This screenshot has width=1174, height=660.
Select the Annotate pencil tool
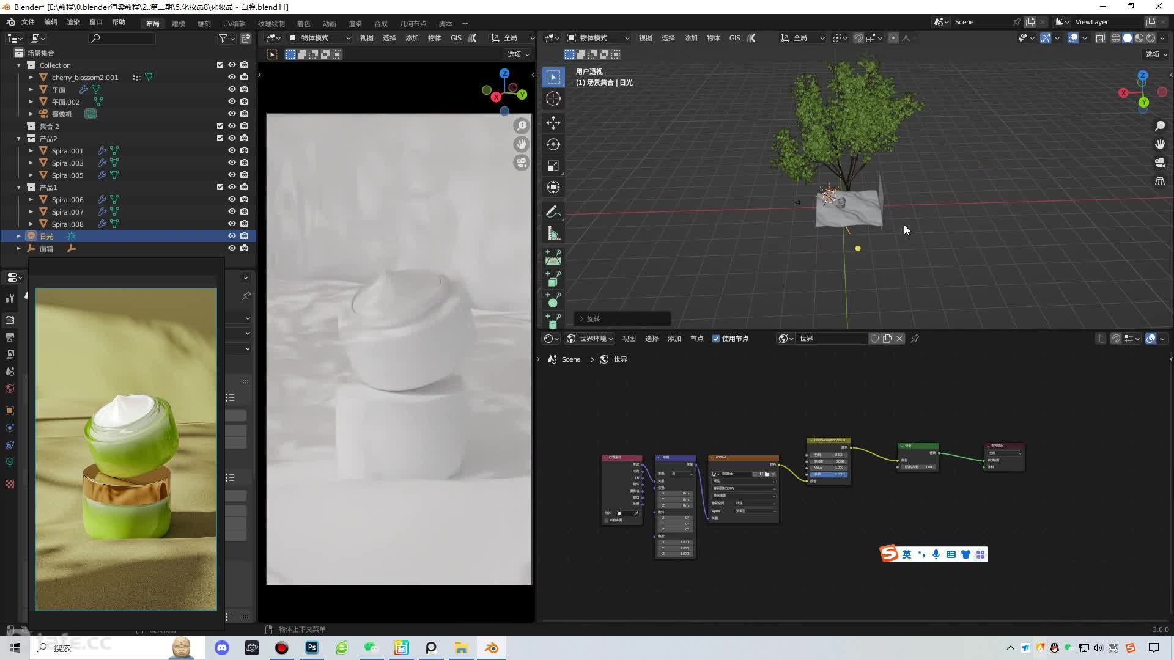[x=553, y=211]
